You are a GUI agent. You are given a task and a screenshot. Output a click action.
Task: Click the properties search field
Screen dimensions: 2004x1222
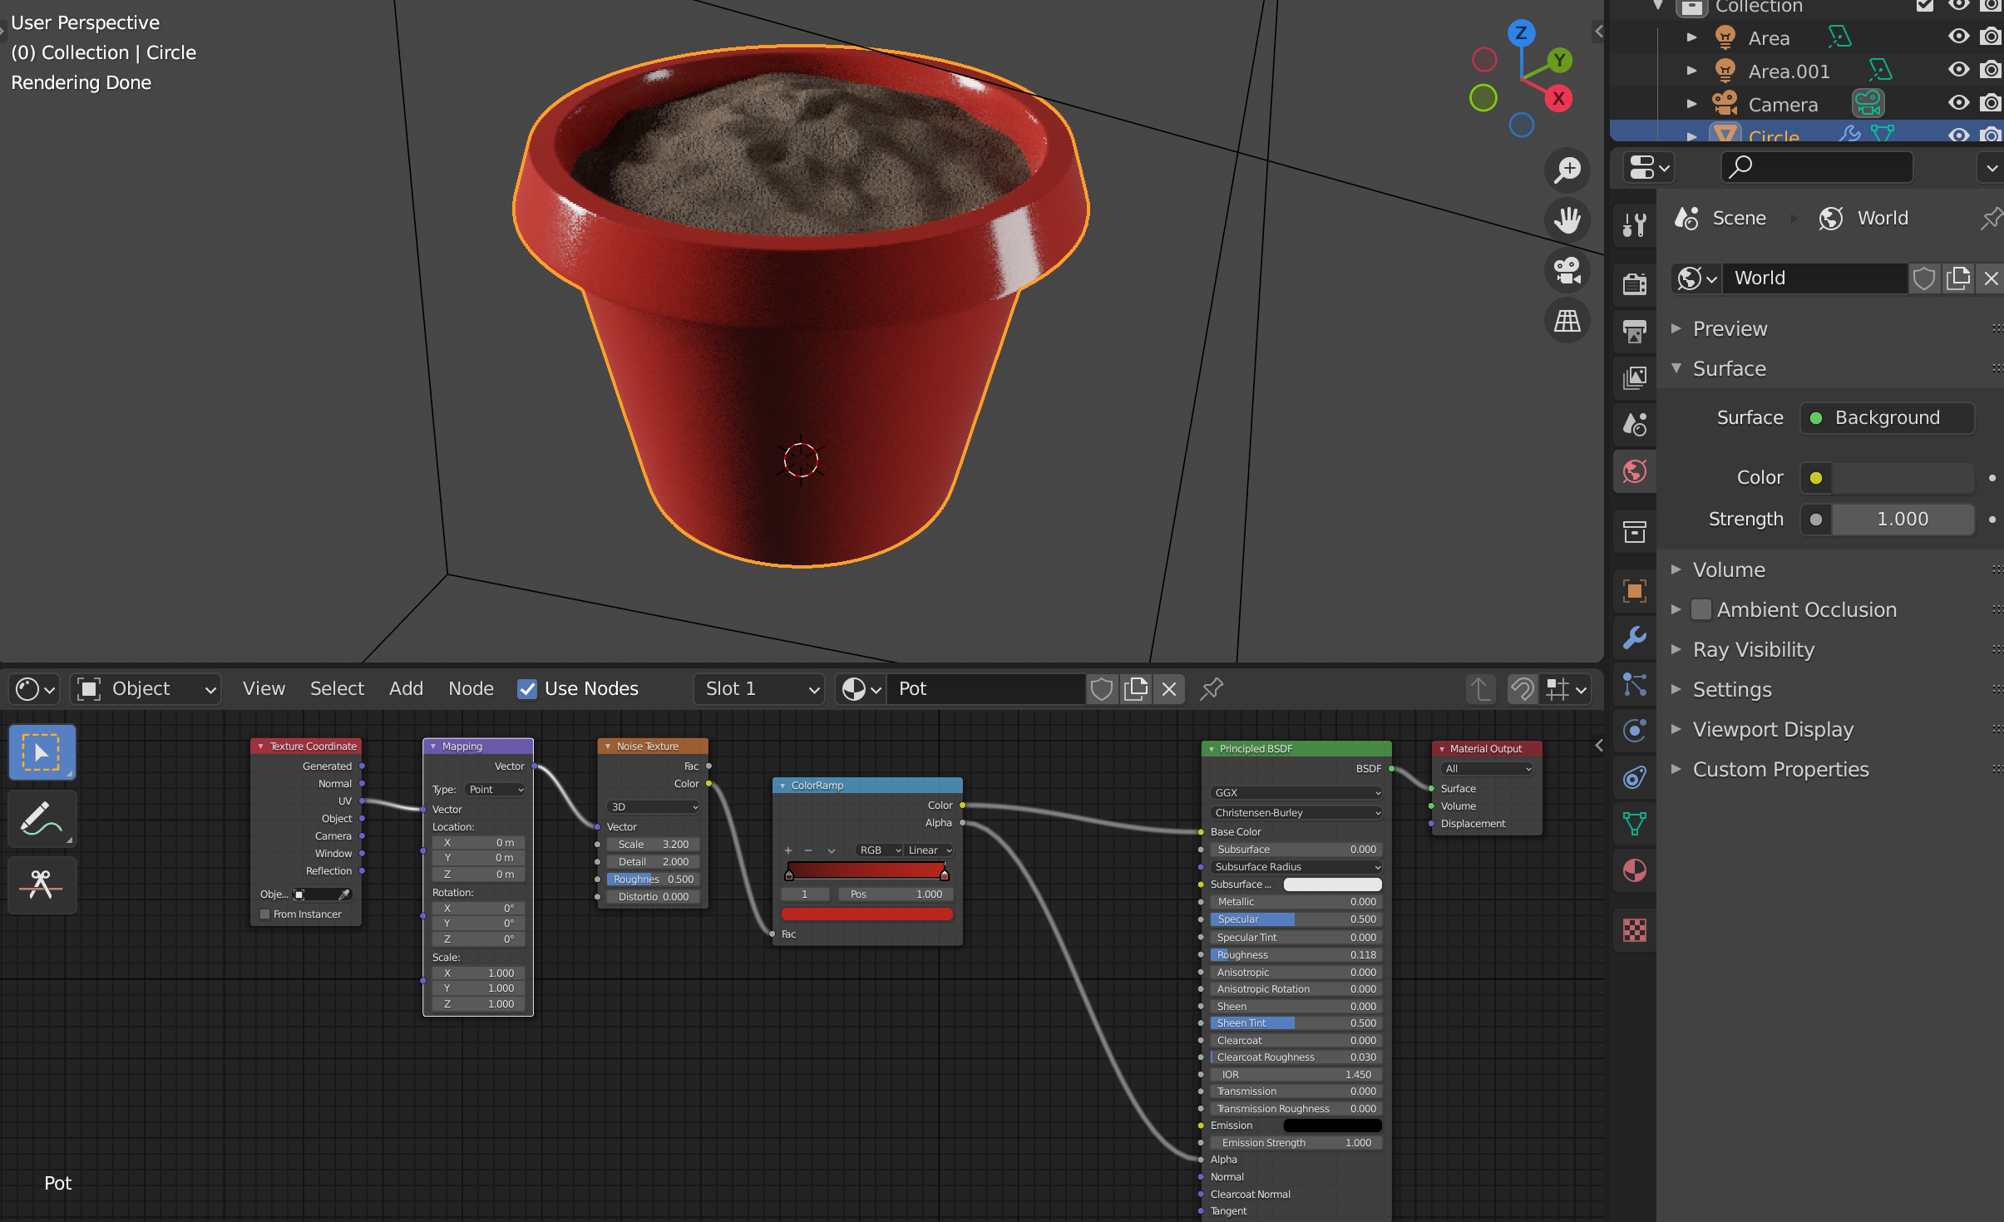tap(1817, 167)
